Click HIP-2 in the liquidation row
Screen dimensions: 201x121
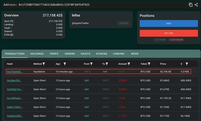87,72
